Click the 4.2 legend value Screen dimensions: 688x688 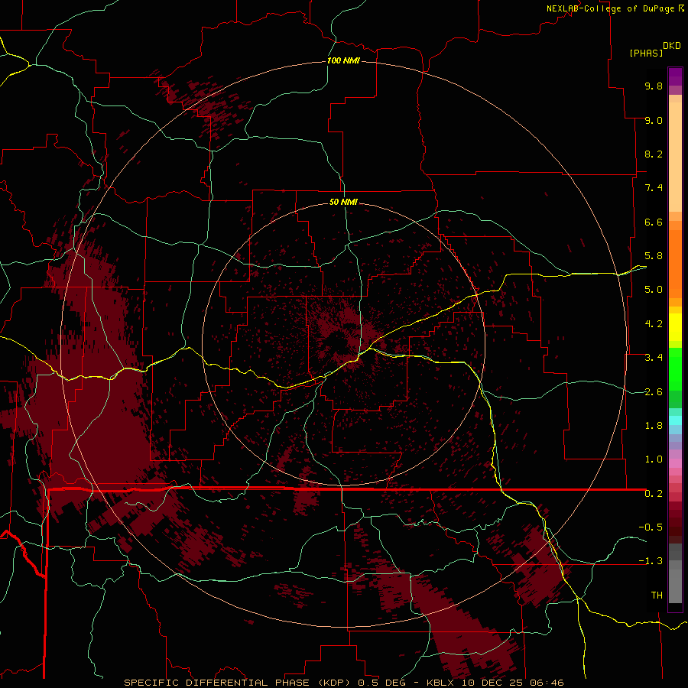(x=654, y=324)
